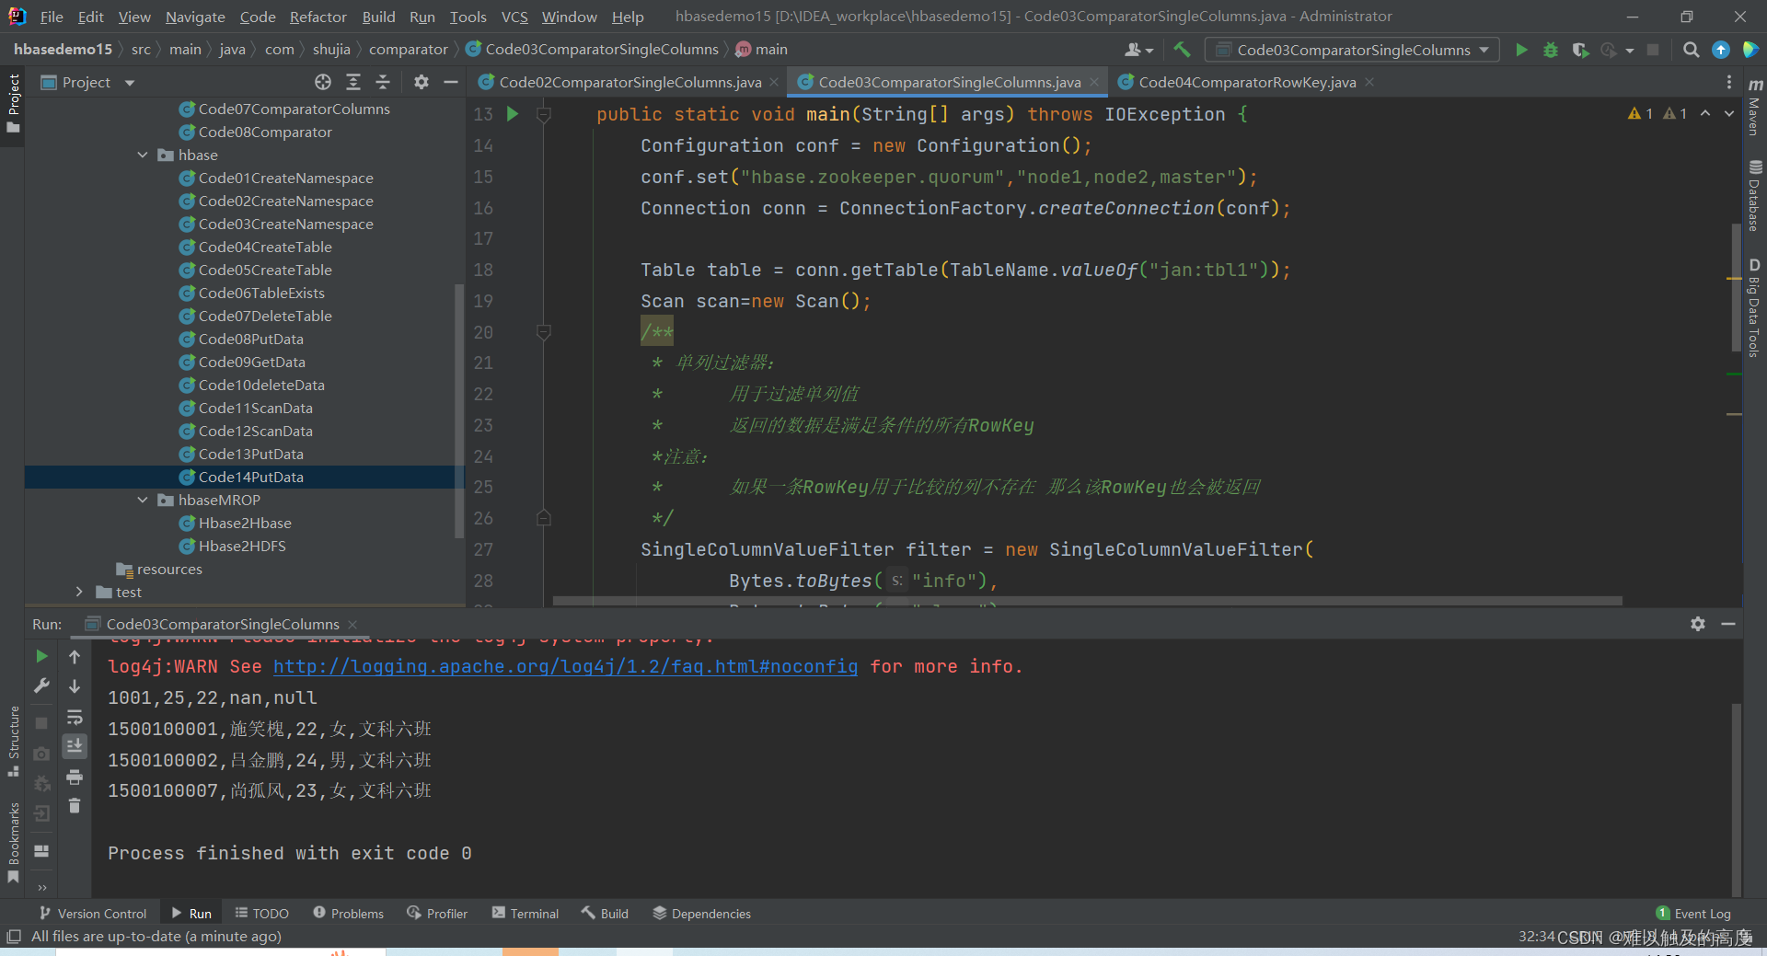Screen dimensions: 1767x956
Task: Open run configuration wrench in Run panel
Action: [x=41, y=686]
